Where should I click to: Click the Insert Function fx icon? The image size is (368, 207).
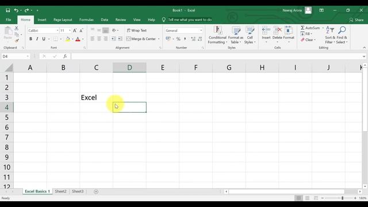(x=65, y=56)
